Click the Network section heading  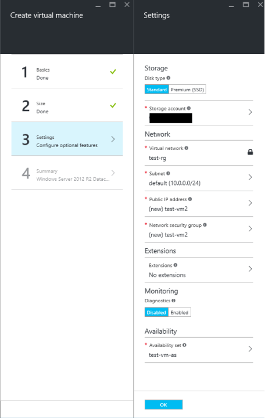(157, 134)
